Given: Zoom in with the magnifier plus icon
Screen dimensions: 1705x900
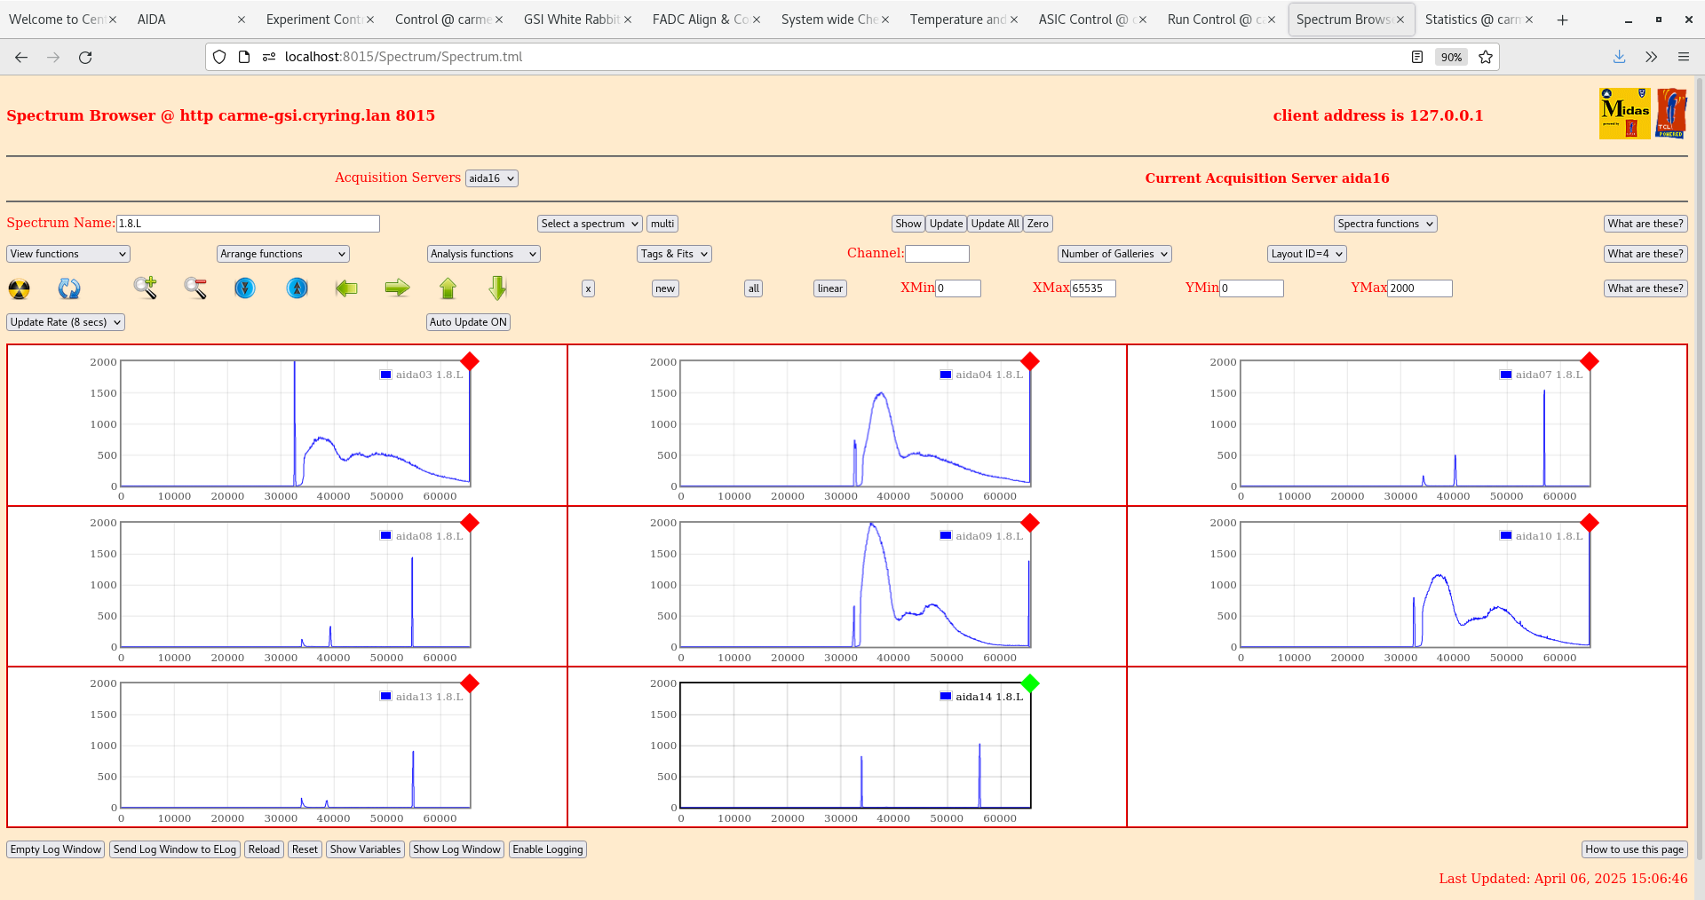Looking at the screenshot, I should click(x=146, y=288).
